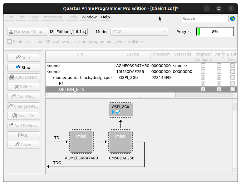Click the Start programming button
This screenshot has width=241, height=185.
coord(23,58)
